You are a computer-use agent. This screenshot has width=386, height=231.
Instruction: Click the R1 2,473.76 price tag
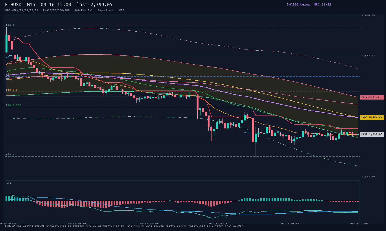tap(372, 97)
